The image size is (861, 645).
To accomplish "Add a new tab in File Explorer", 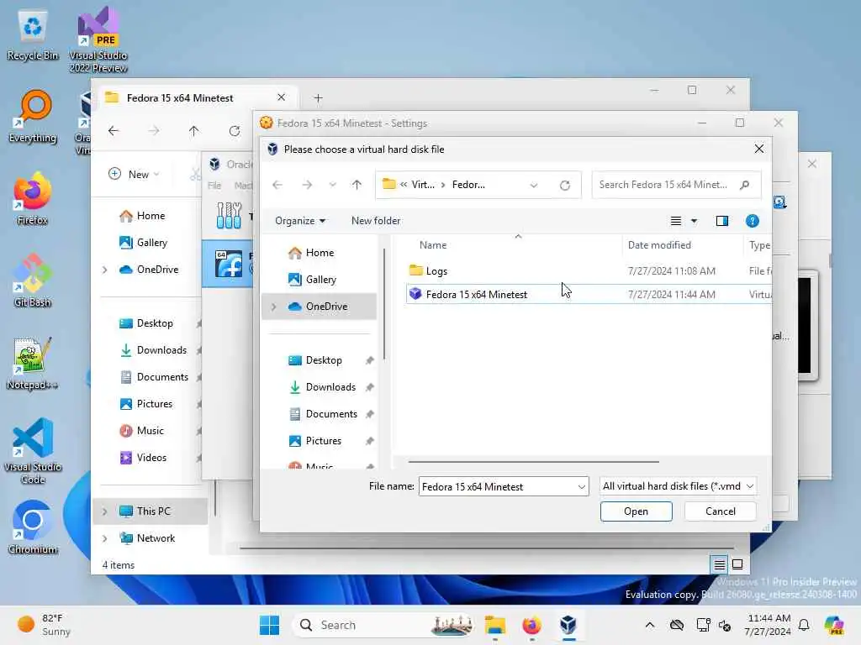I will pyautogui.click(x=318, y=98).
